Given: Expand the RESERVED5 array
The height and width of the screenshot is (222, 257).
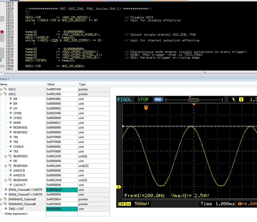Looking at the screenshot, I should (6, 180).
